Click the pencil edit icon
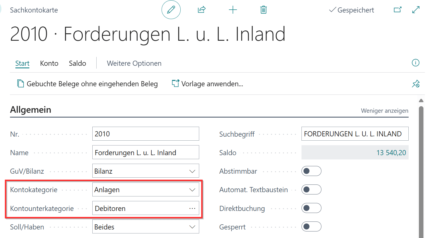This screenshot has height=238, width=430. pyautogui.click(x=171, y=10)
